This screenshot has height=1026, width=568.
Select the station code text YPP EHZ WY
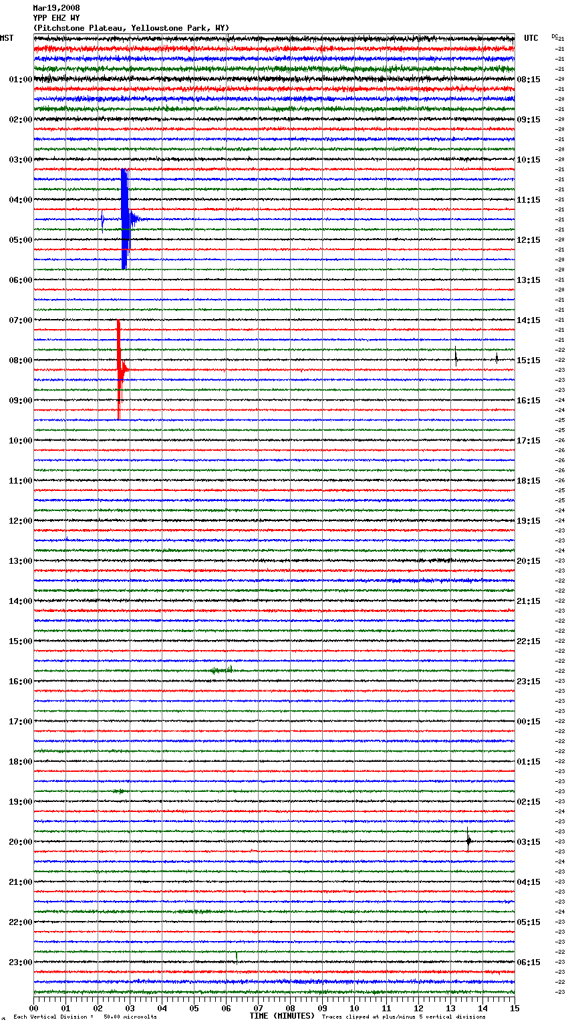[56, 18]
